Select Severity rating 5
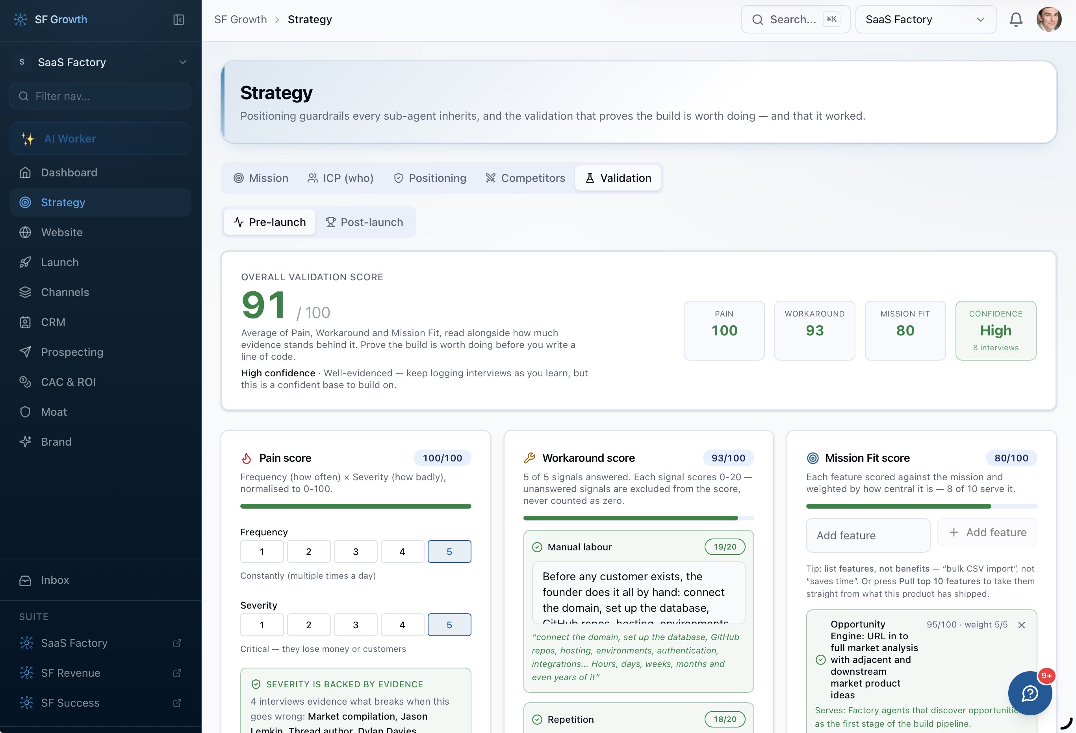Viewport: 1076px width, 733px height. click(449, 625)
